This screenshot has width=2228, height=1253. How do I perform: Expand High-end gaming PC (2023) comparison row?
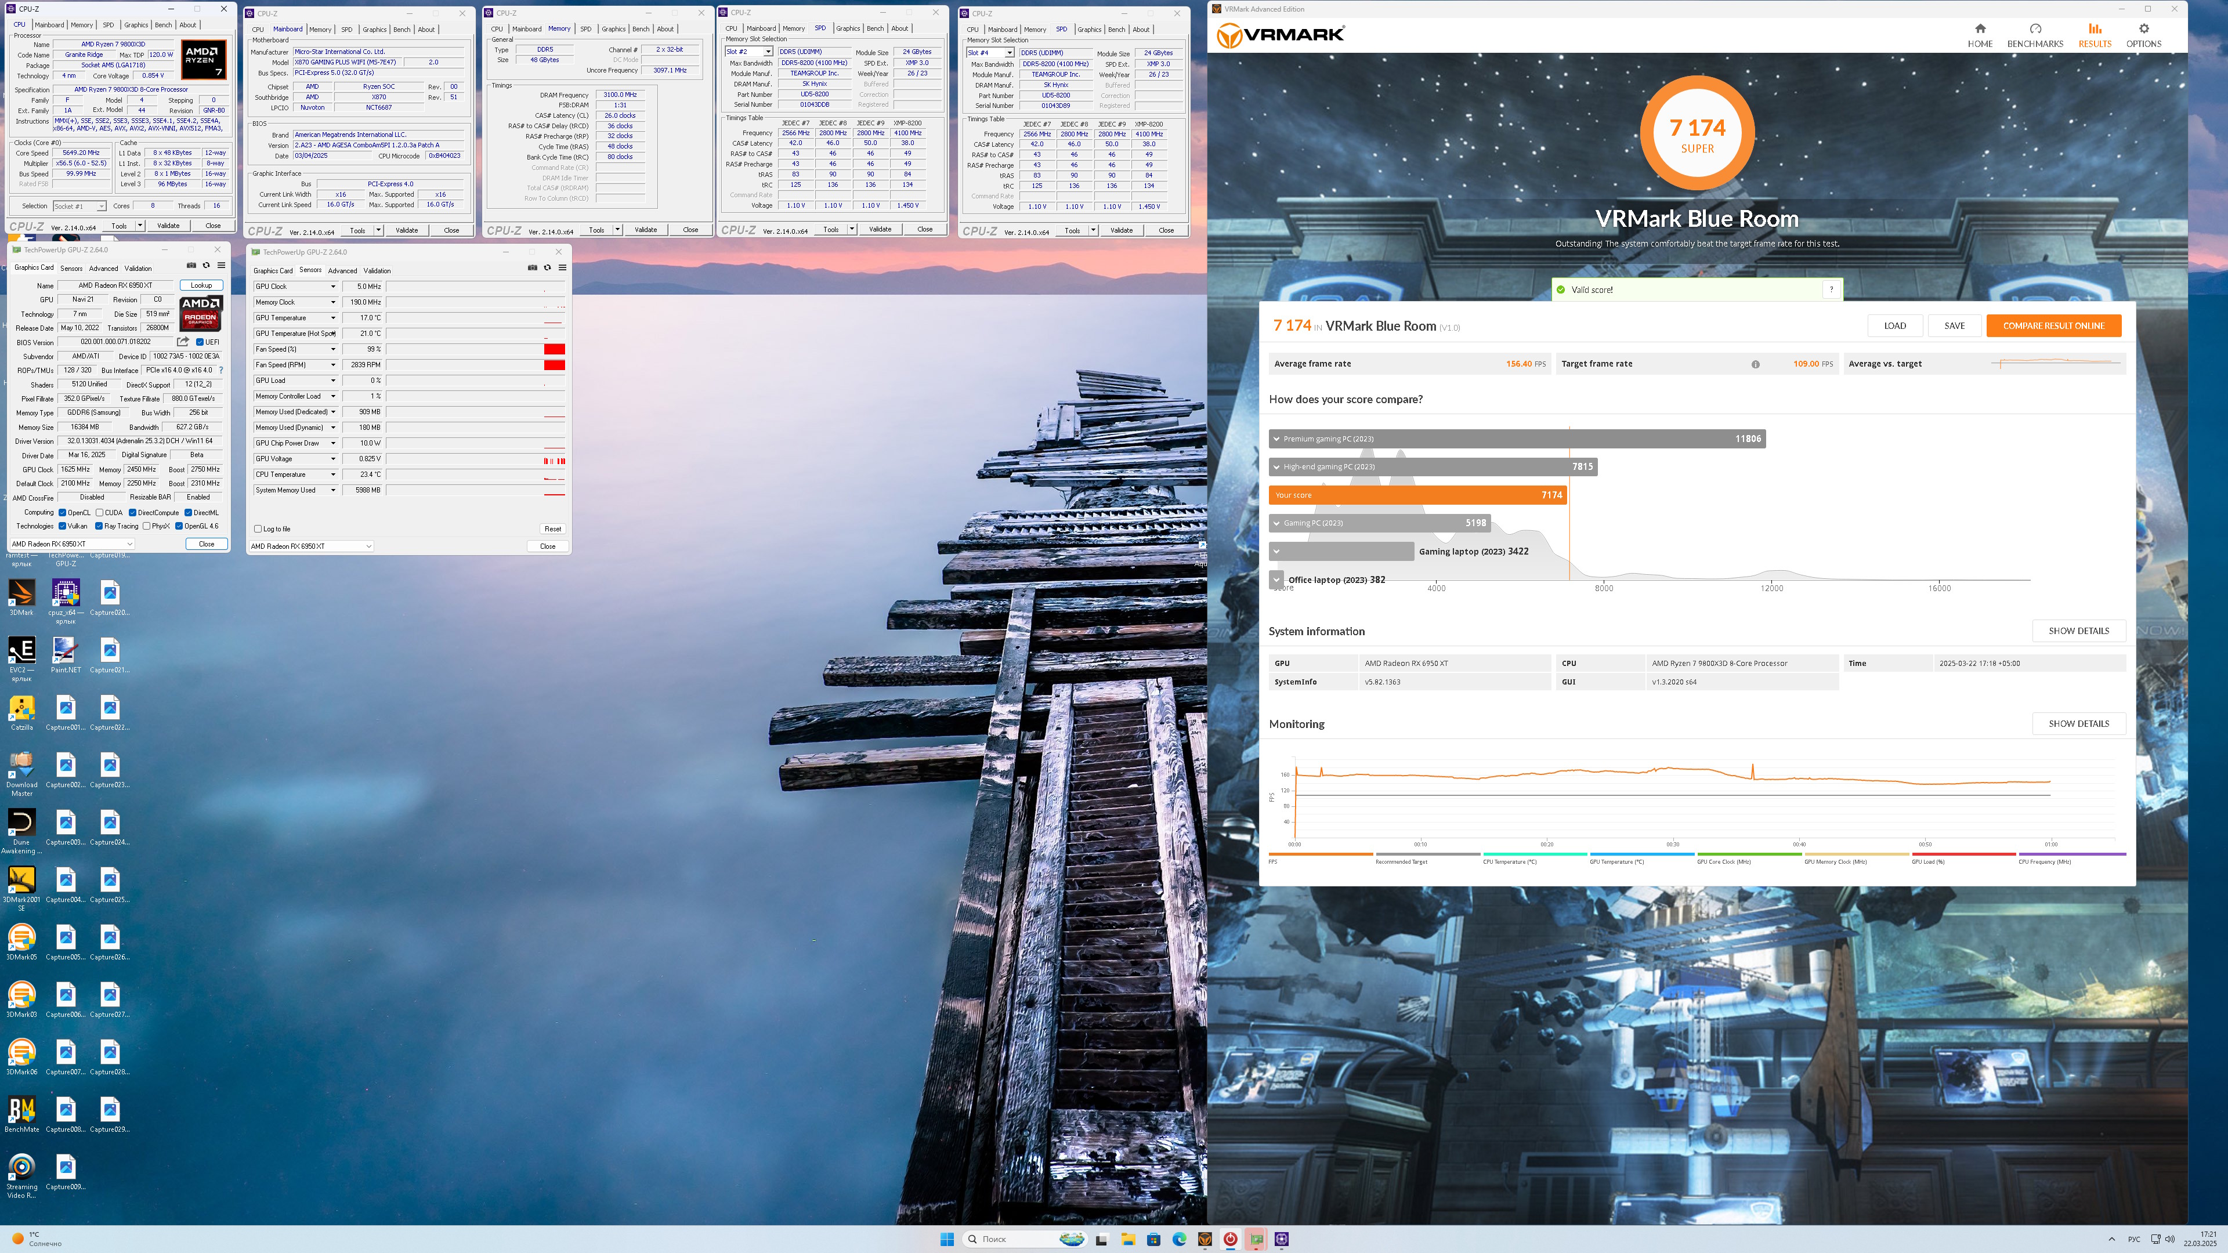[1276, 467]
